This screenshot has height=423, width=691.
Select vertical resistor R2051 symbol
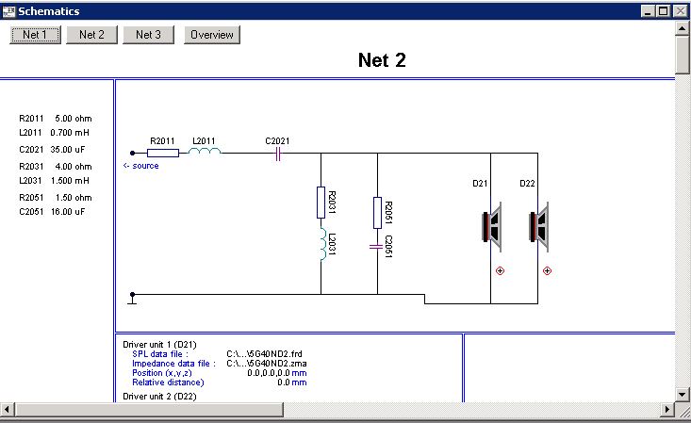(x=377, y=213)
